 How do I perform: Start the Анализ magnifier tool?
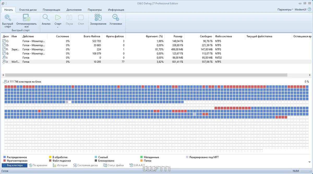point(46,18)
